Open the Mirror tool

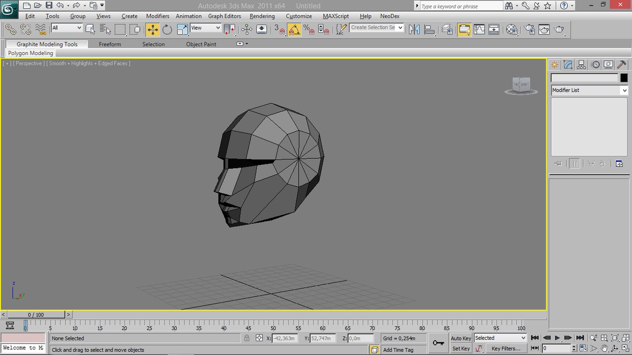[414, 30]
